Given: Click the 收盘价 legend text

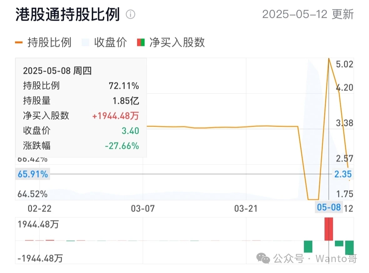Looking at the screenshot, I should tap(110, 43).
